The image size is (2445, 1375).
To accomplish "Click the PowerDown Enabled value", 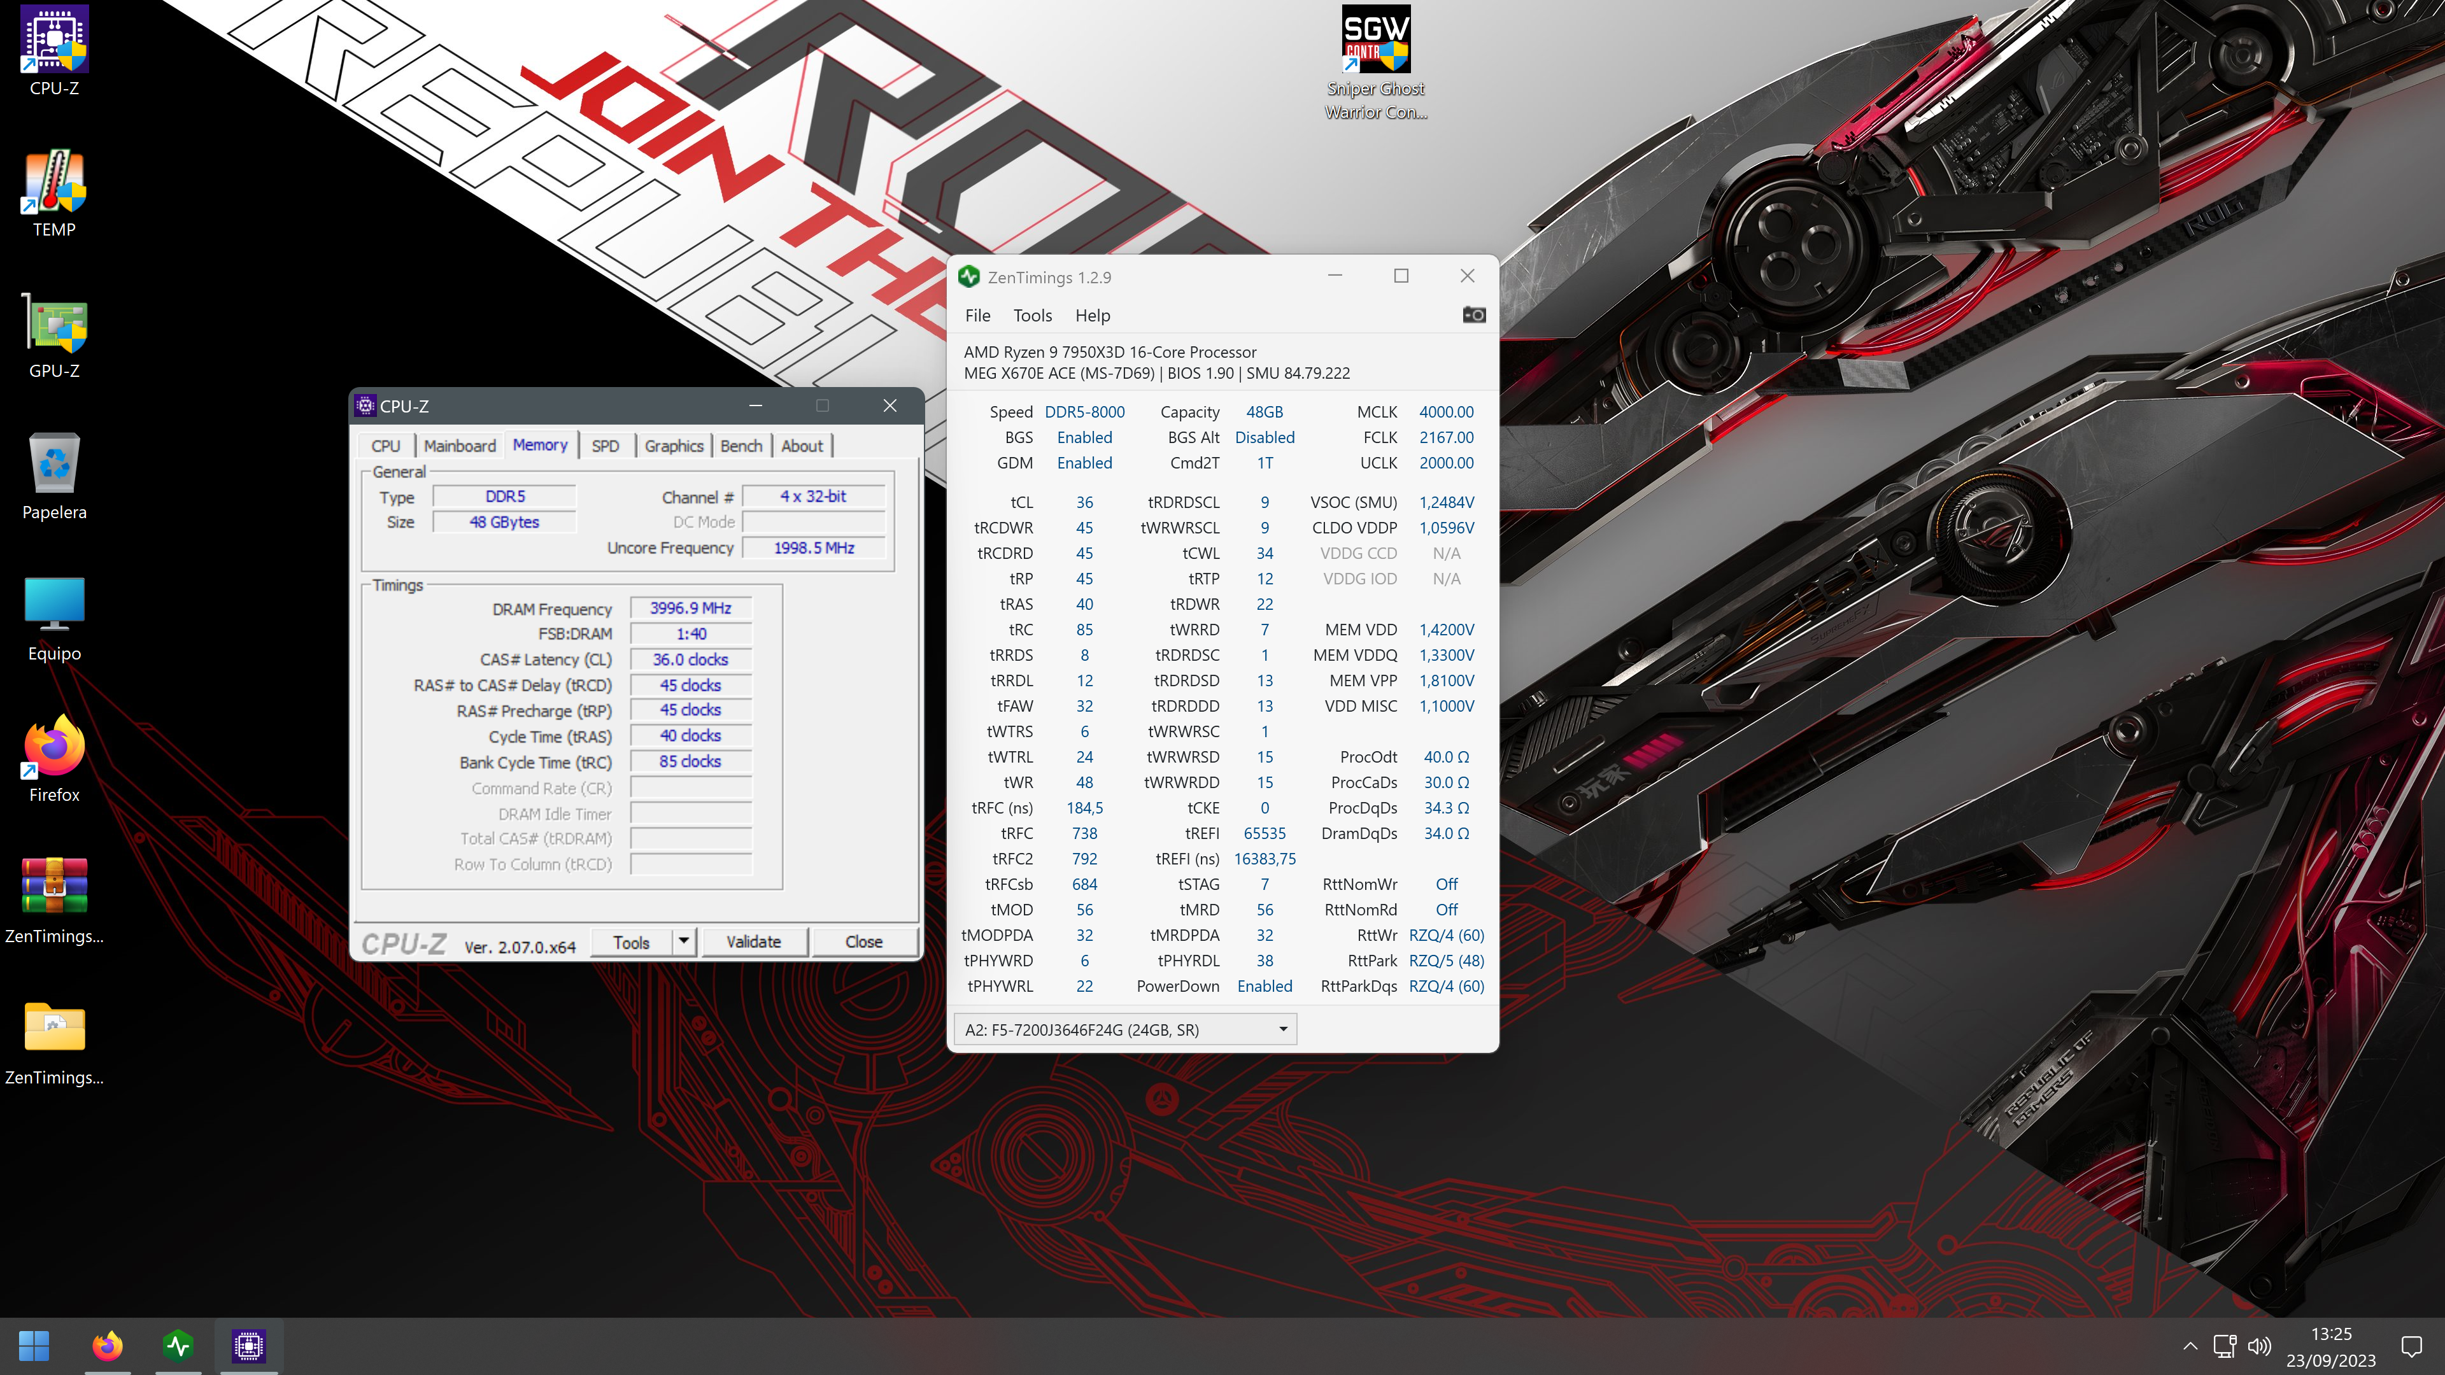I will point(1265,986).
